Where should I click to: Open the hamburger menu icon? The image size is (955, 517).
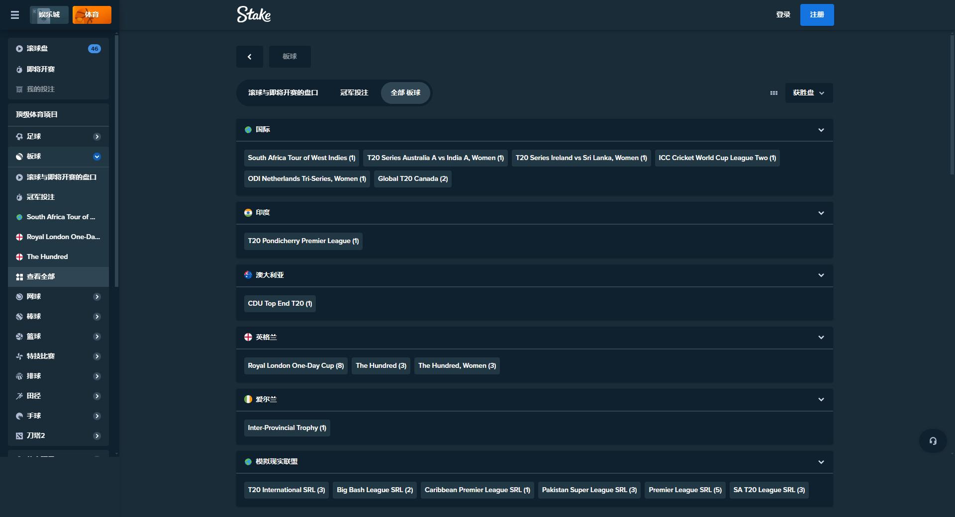coord(15,15)
